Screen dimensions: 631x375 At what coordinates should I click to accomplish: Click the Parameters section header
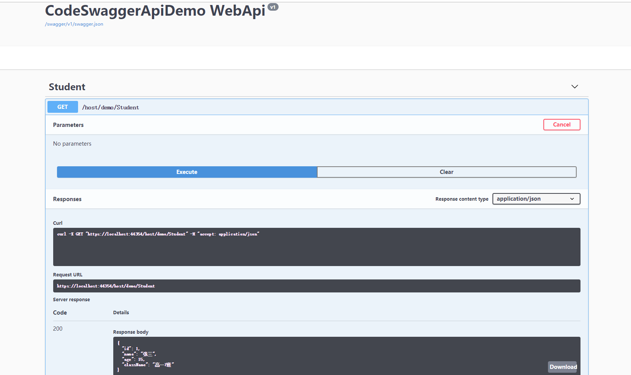(x=68, y=125)
